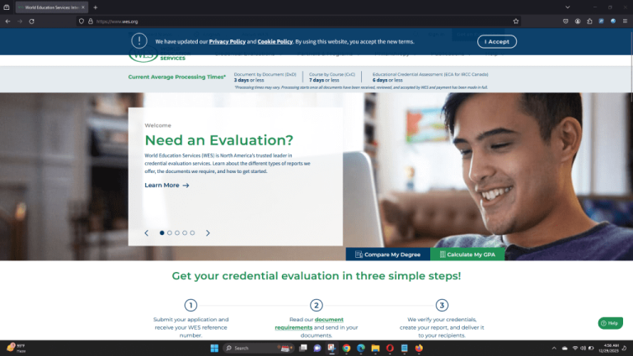Image resolution: width=633 pixels, height=356 pixels.
Task: Click the Current Average Processing Times label
Action: coord(177,77)
